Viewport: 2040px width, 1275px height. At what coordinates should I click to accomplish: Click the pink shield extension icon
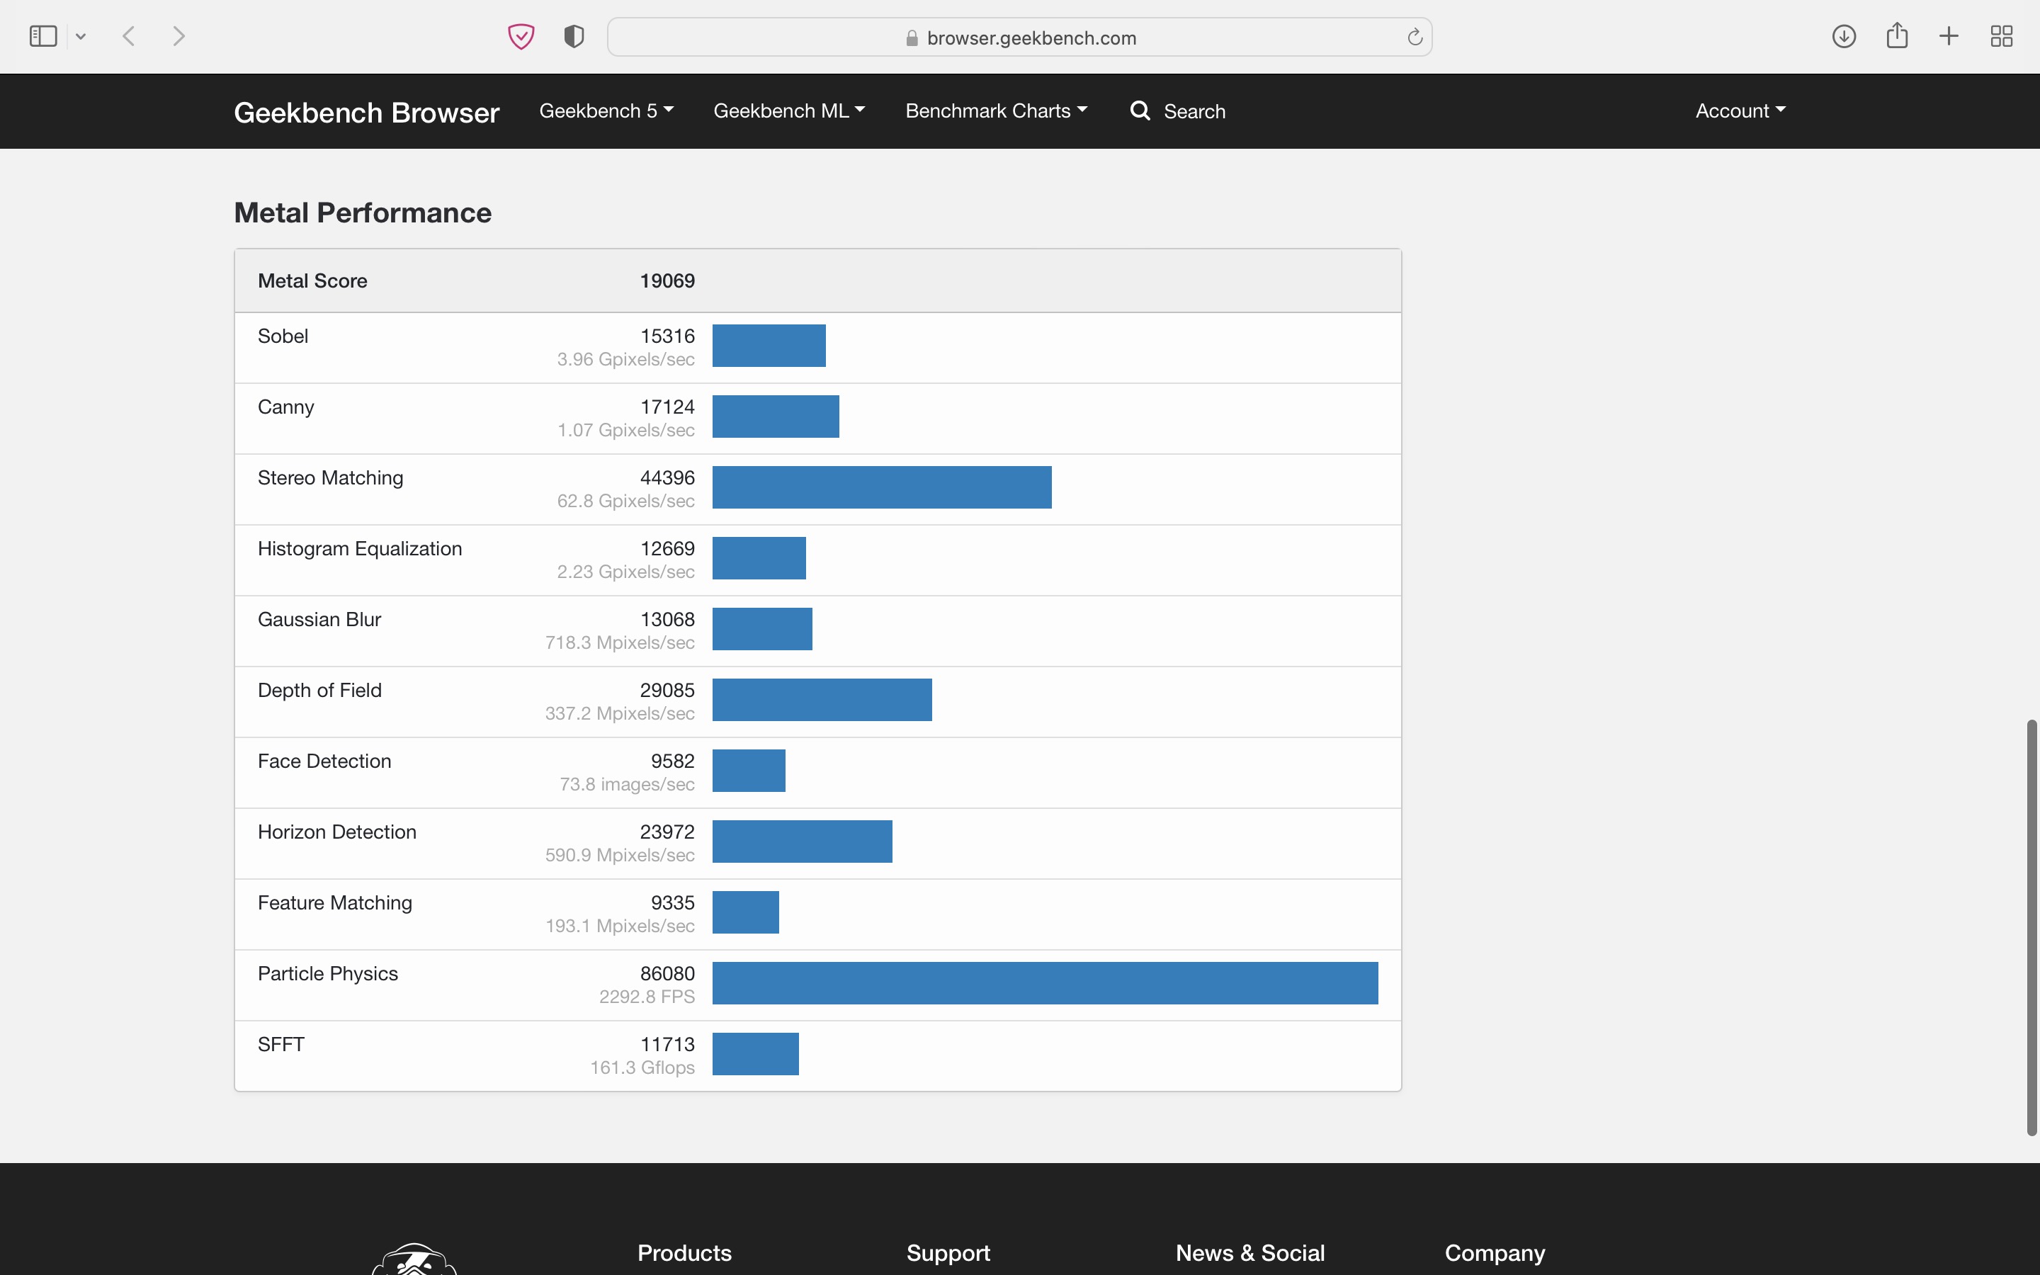click(x=521, y=36)
